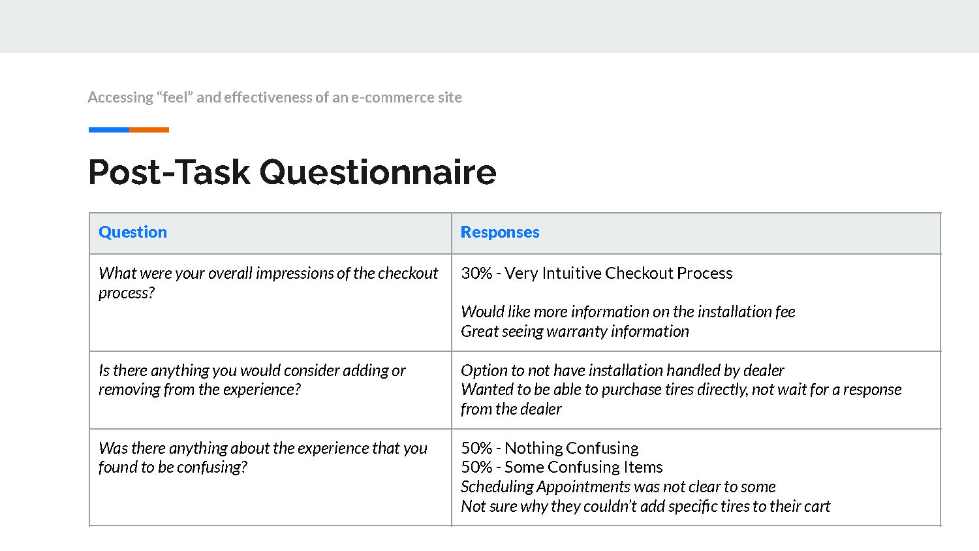The height and width of the screenshot is (551, 979).
Task: Click the Scheduling Appointments not clear line
Action: pyautogui.click(x=618, y=486)
